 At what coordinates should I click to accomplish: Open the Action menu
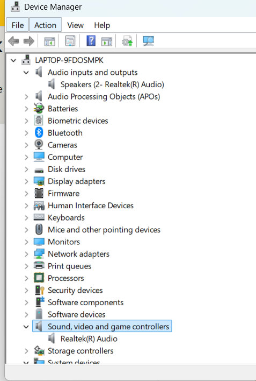(x=45, y=25)
